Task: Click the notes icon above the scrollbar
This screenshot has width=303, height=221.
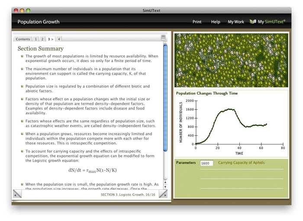Action: tap(163, 38)
